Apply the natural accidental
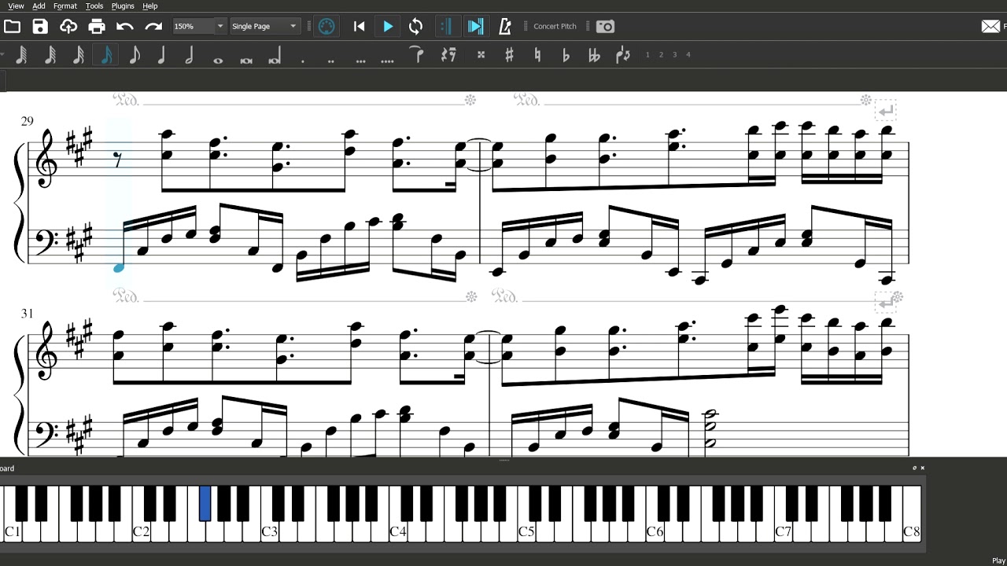This screenshot has height=566, width=1007. tap(537, 55)
